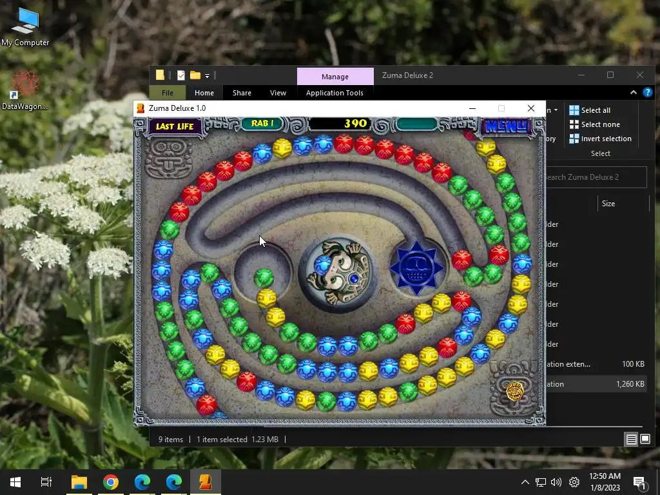Click the stone frog shooter in center
This screenshot has width=660, height=495.
(339, 273)
